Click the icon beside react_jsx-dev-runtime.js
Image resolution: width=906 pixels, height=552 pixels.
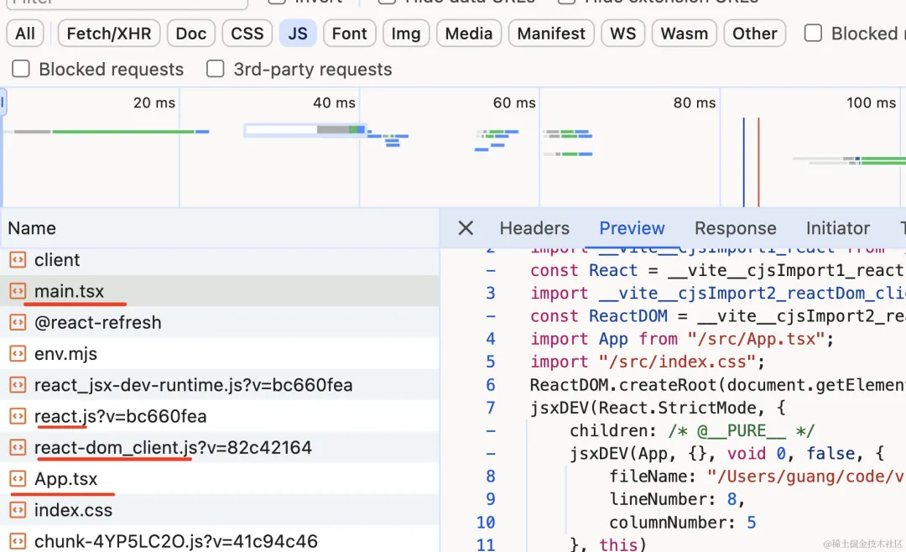18,385
